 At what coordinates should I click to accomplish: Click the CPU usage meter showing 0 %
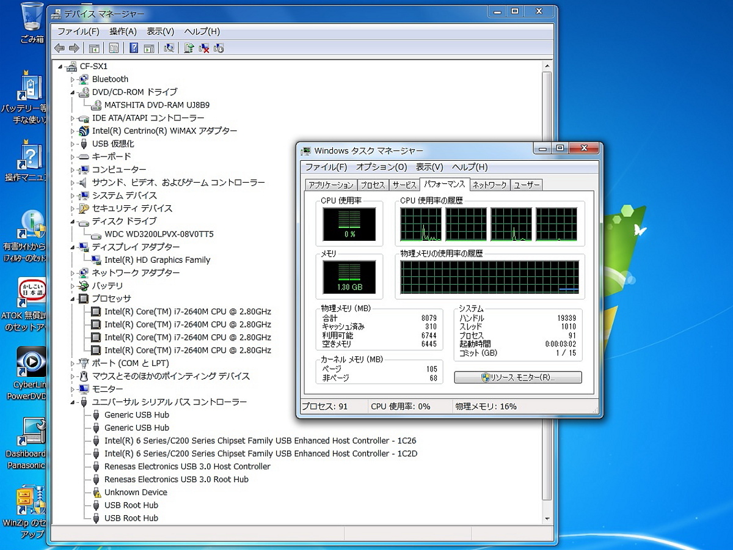[x=349, y=224]
